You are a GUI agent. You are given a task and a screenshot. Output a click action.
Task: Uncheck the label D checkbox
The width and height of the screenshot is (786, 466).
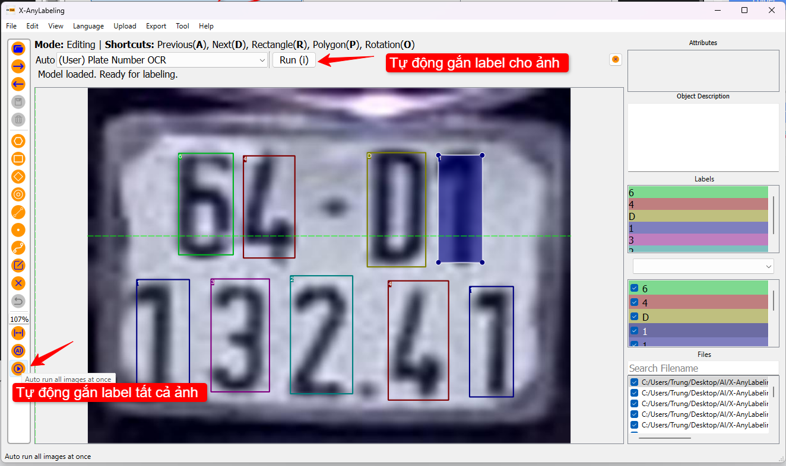coord(633,317)
